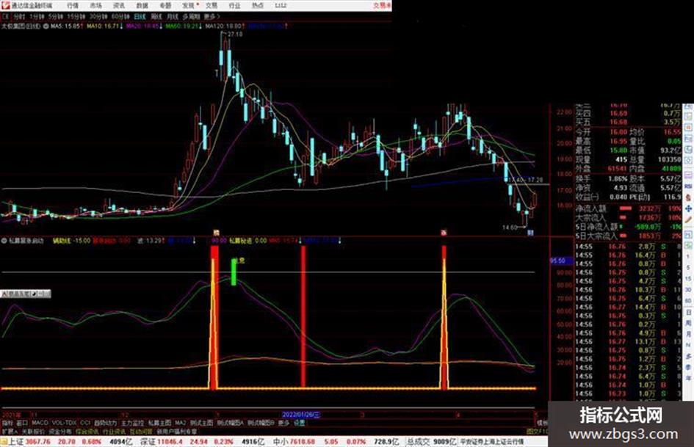Open the 新用户福利专享 link
Viewport: 694px width, 447px height.
(176, 431)
